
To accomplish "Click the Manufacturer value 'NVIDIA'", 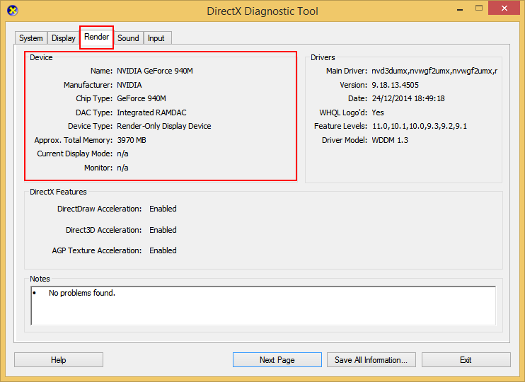I will [129, 85].
